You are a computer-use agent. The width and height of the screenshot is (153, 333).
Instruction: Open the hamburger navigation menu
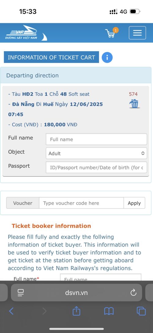pos(137,33)
